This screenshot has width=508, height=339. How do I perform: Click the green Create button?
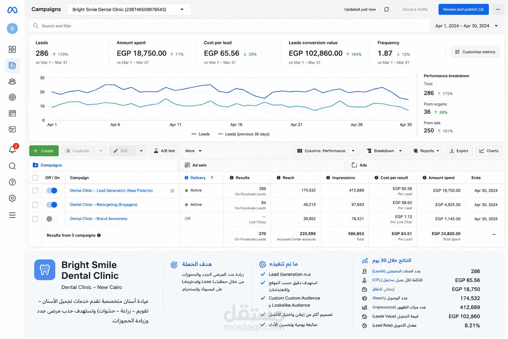pyautogui.click(x=44, y=151)
